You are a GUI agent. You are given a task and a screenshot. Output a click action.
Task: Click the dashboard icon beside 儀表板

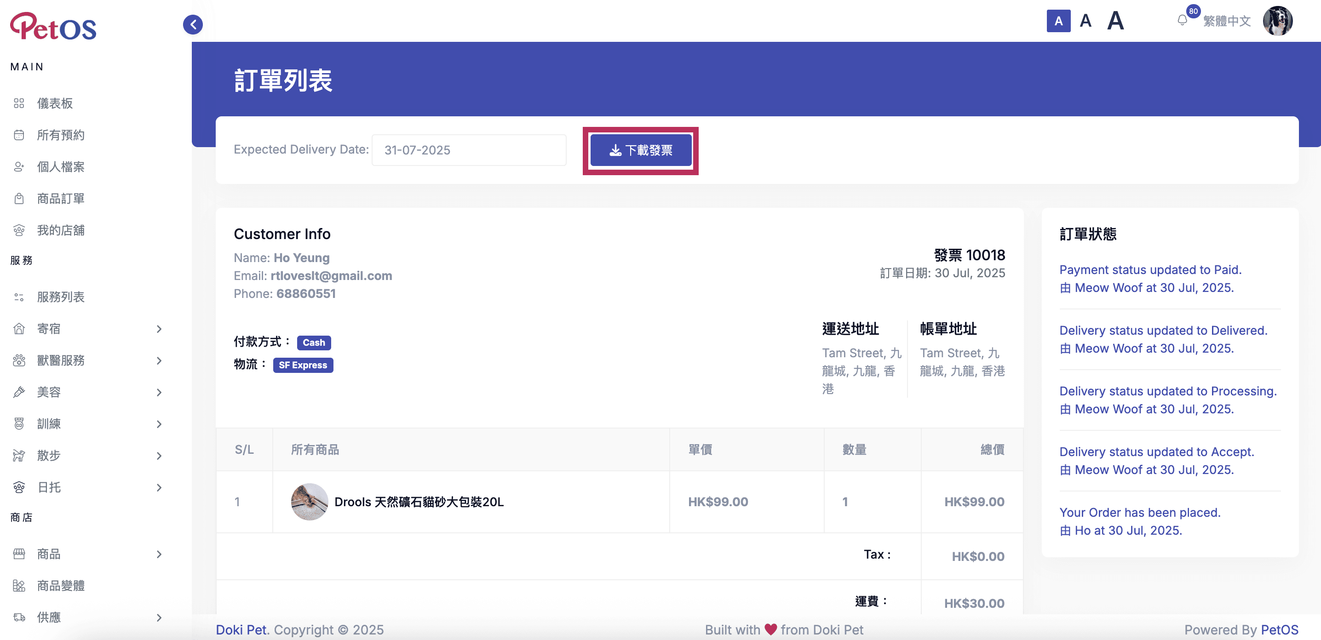coord(19,103)
